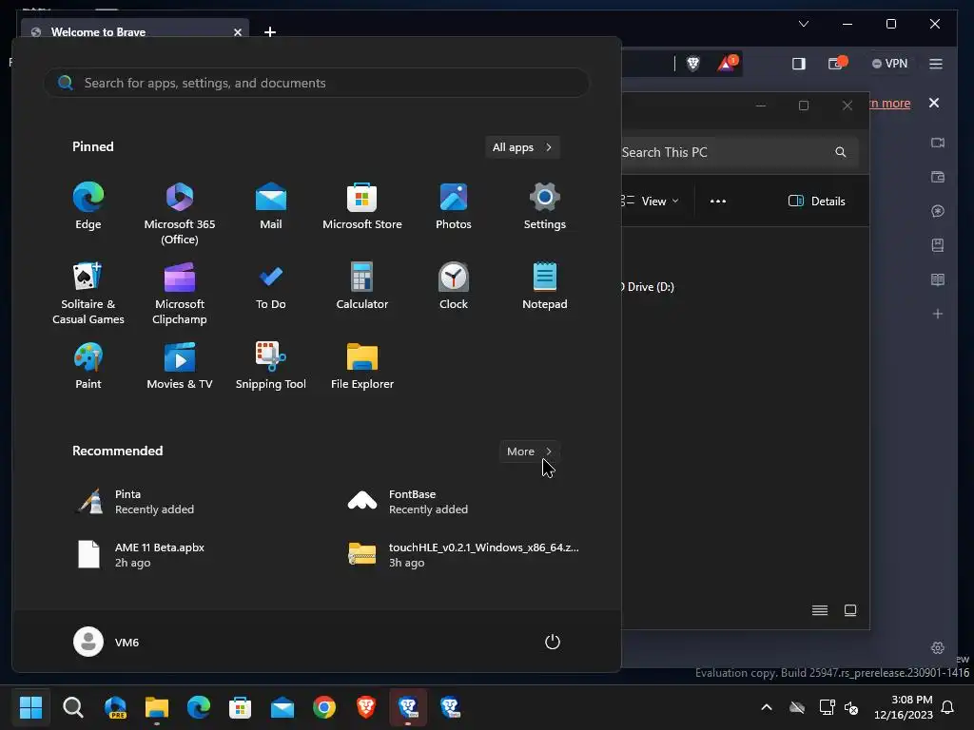Open Wallet icon in Brave sidebar
Screen dimensions: 974x730
click(937, 177)
